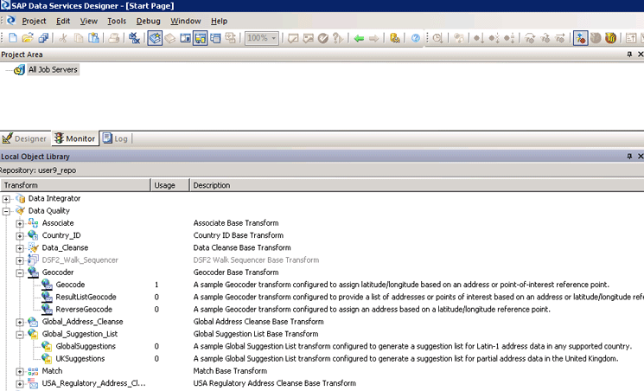Viewport: 644px width, 391px height.
Task: Toggle the Variables window toolbar button
Action: click(x=185, y=38)
